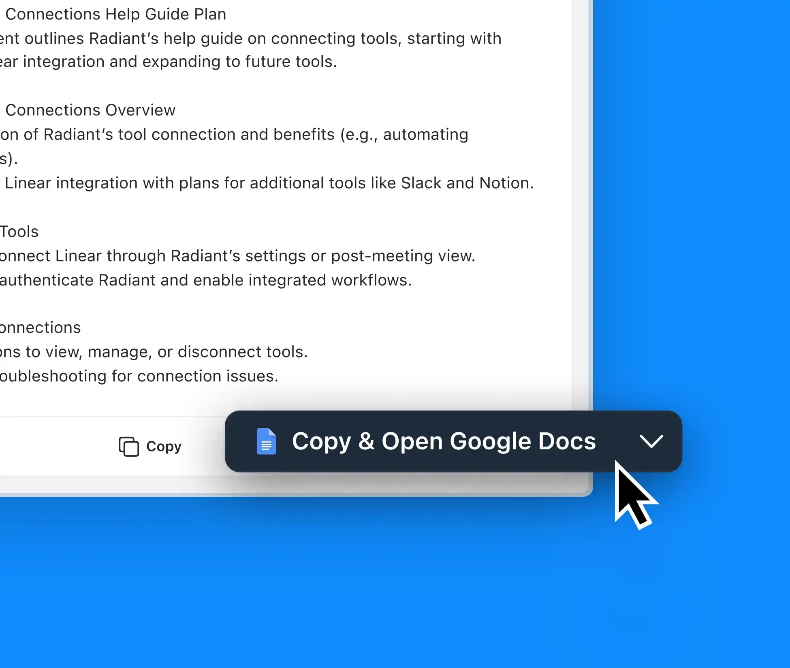
Task: Click the line mentioning Radiant's help guide on connecting tools
Action: tap(251, 38)
